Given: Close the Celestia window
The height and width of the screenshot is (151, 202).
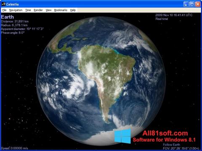Looking at the screenshot, I should (x=198, y=4).
